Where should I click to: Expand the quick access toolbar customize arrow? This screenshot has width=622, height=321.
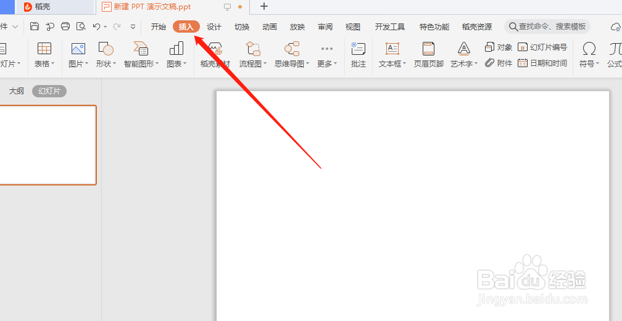[133, 27]
